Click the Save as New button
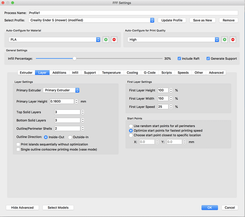Screen dimensions: 245x217 point(202,20)
